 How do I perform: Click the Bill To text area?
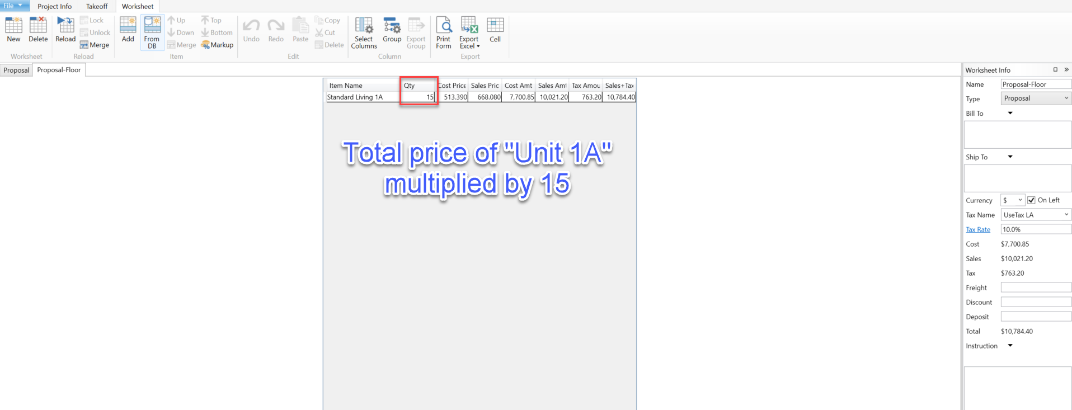point(1018,135)
